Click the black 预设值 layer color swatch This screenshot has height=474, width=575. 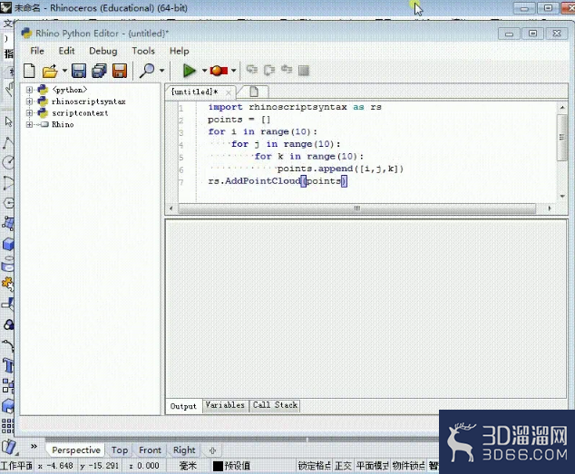tap(218, 466)
